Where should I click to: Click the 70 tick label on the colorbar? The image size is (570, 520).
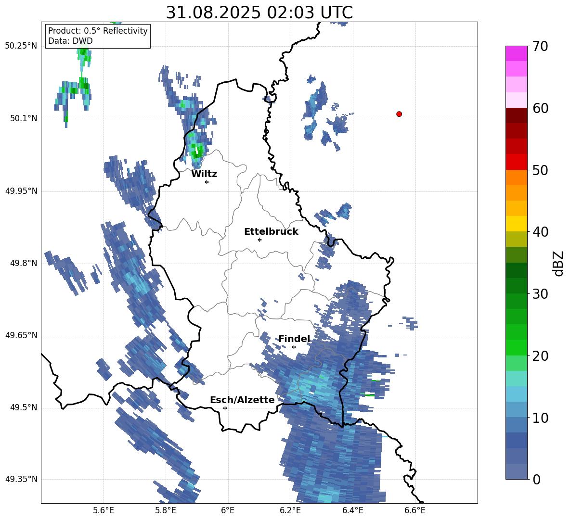[540, 47]
